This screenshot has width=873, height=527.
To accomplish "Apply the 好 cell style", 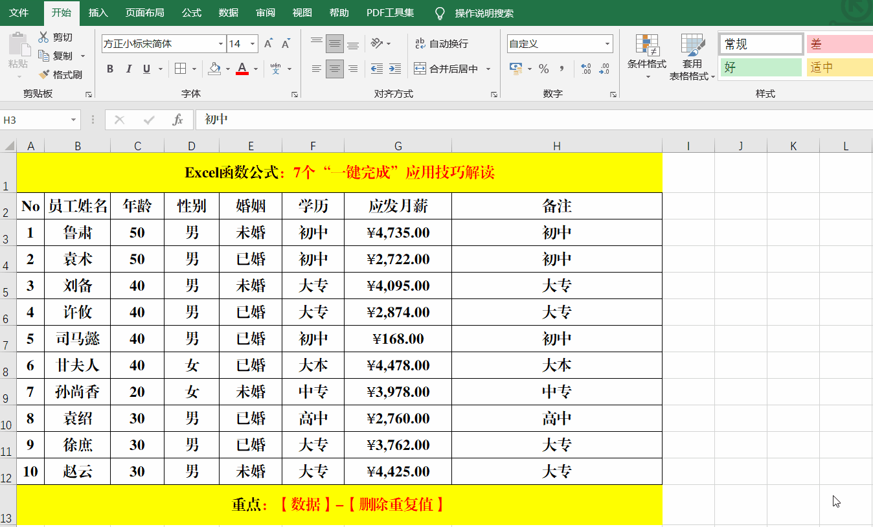I will 761,67.
